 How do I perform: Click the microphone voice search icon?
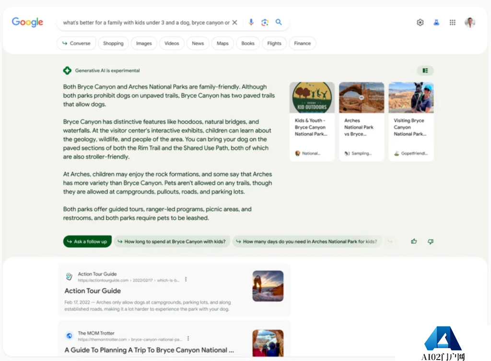coord(251,23)
